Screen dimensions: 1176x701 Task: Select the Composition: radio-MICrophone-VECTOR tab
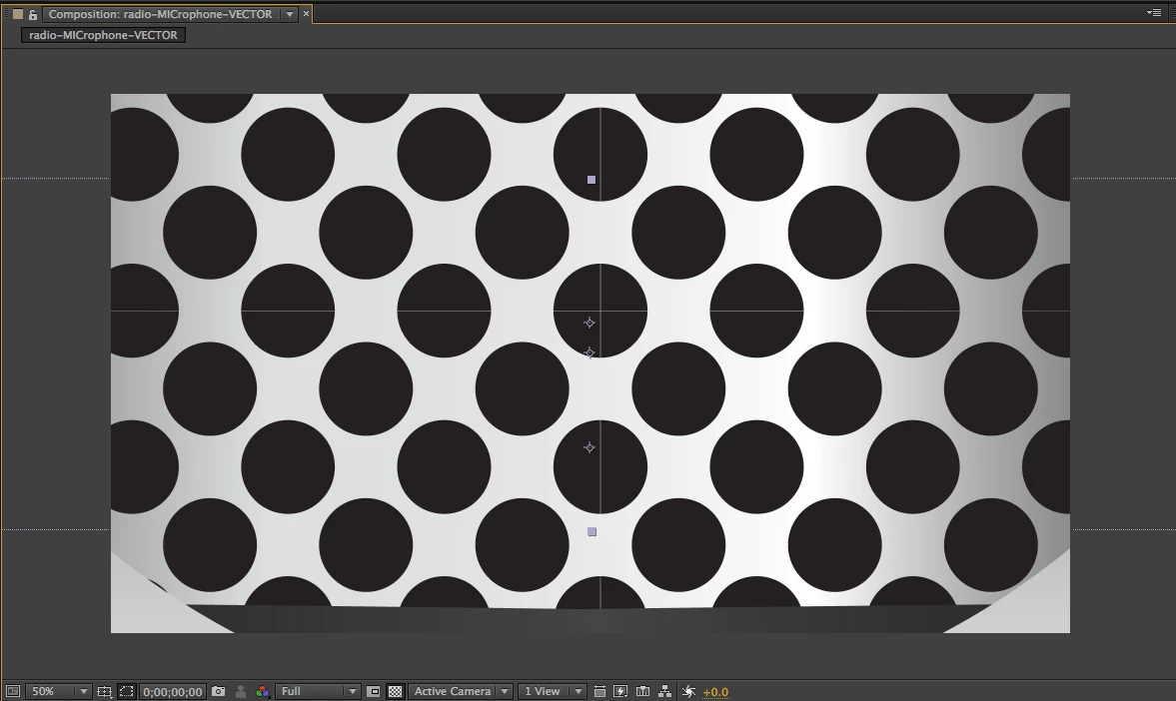point(160,14)
